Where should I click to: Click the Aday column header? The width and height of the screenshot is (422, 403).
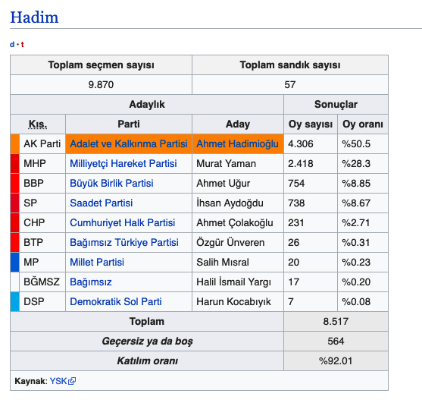click(x=238, y=124)
